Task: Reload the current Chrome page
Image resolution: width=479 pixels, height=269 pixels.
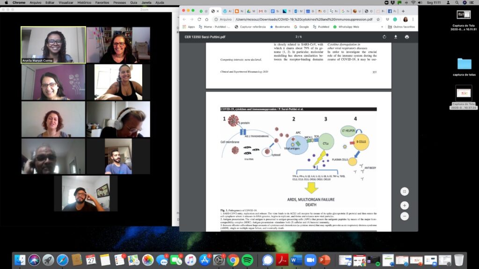Action: tap(200, 20)
